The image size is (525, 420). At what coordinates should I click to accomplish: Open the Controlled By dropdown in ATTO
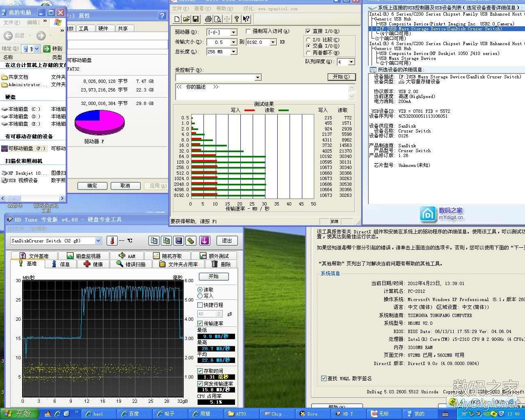[x=258, y=78]
